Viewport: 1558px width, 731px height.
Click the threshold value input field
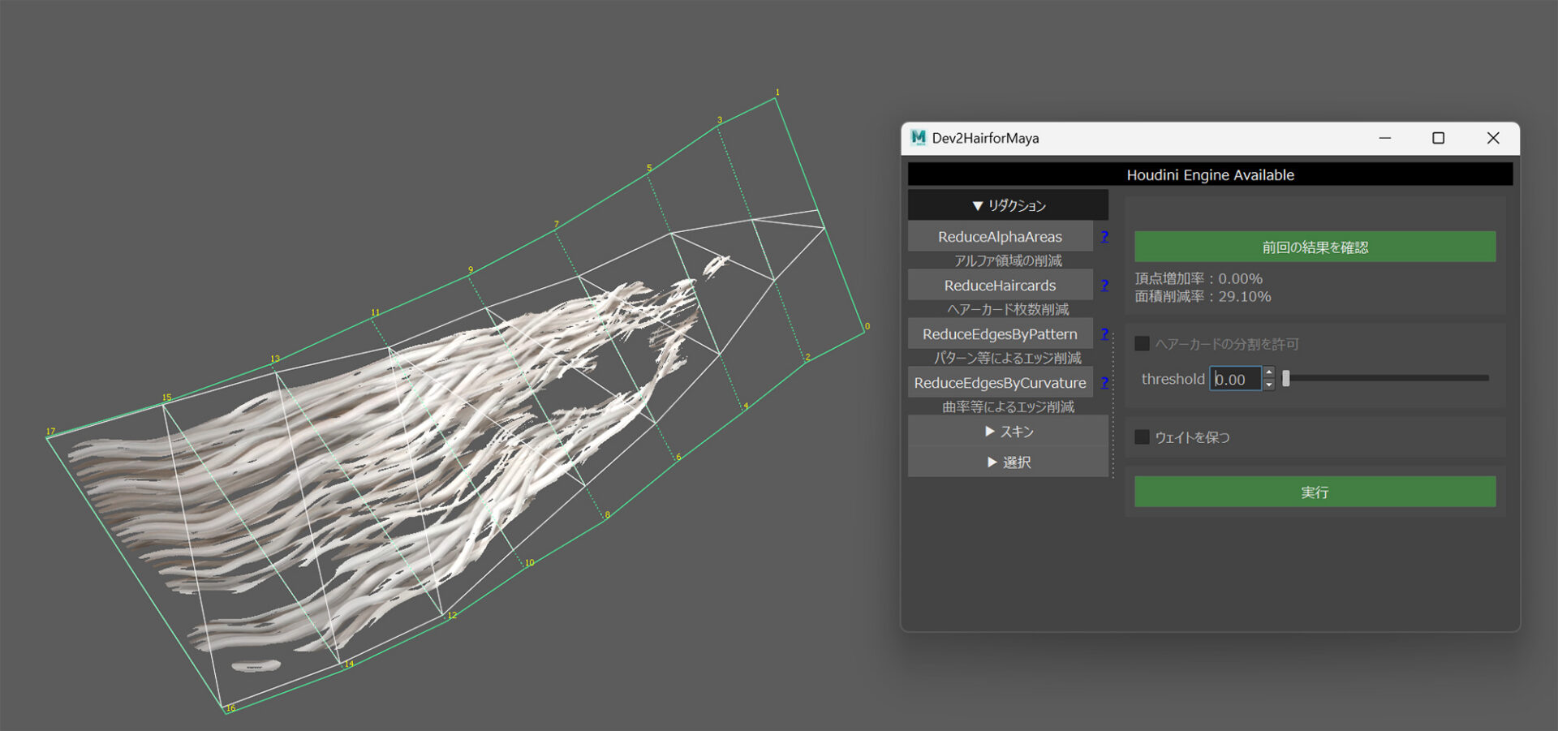(1235, 379)
